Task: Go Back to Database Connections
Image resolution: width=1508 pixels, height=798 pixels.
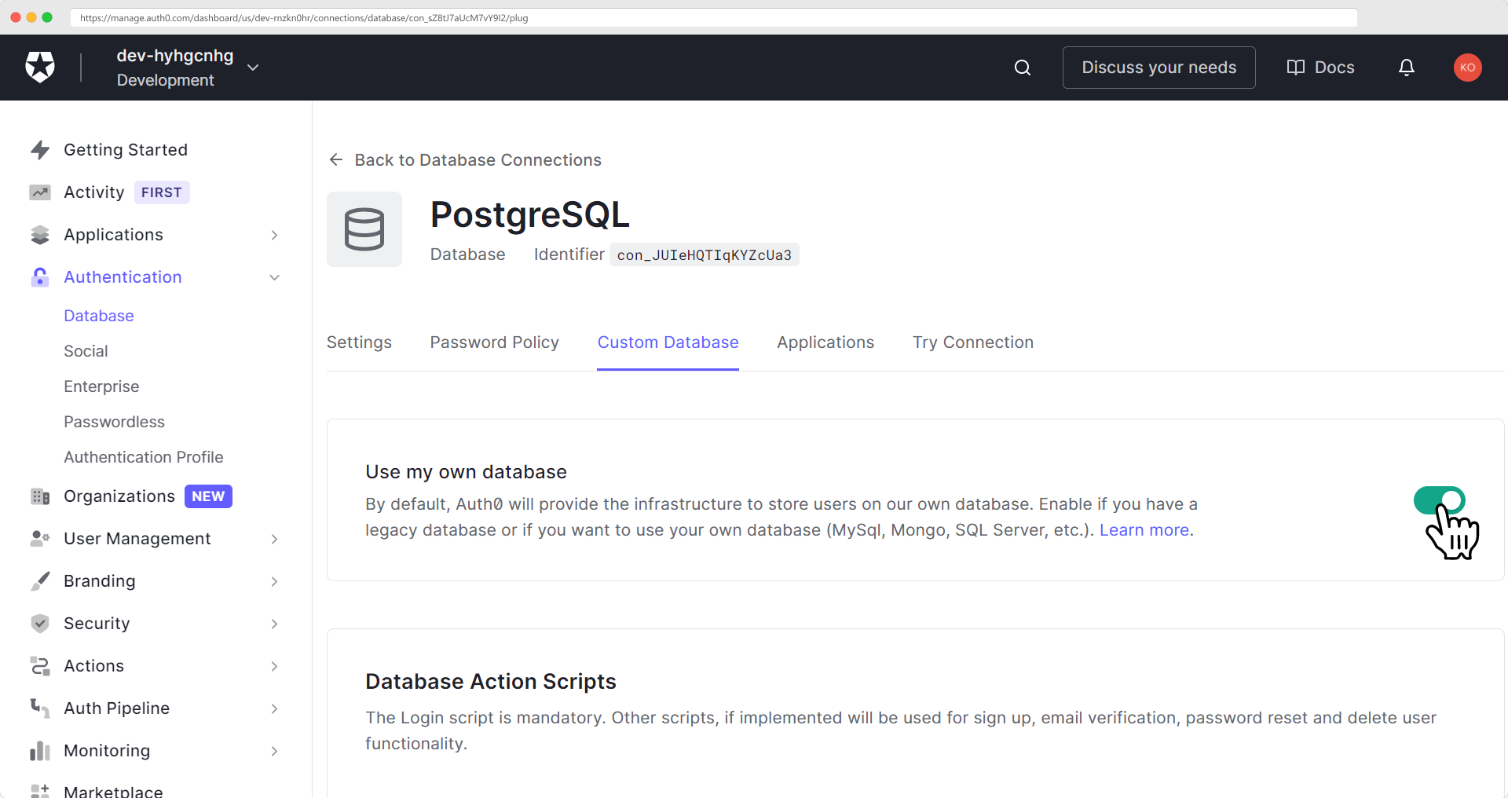Action: coord(478,160)
